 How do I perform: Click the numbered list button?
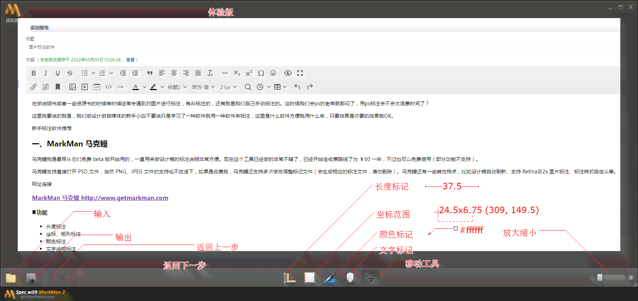(102, 73)
